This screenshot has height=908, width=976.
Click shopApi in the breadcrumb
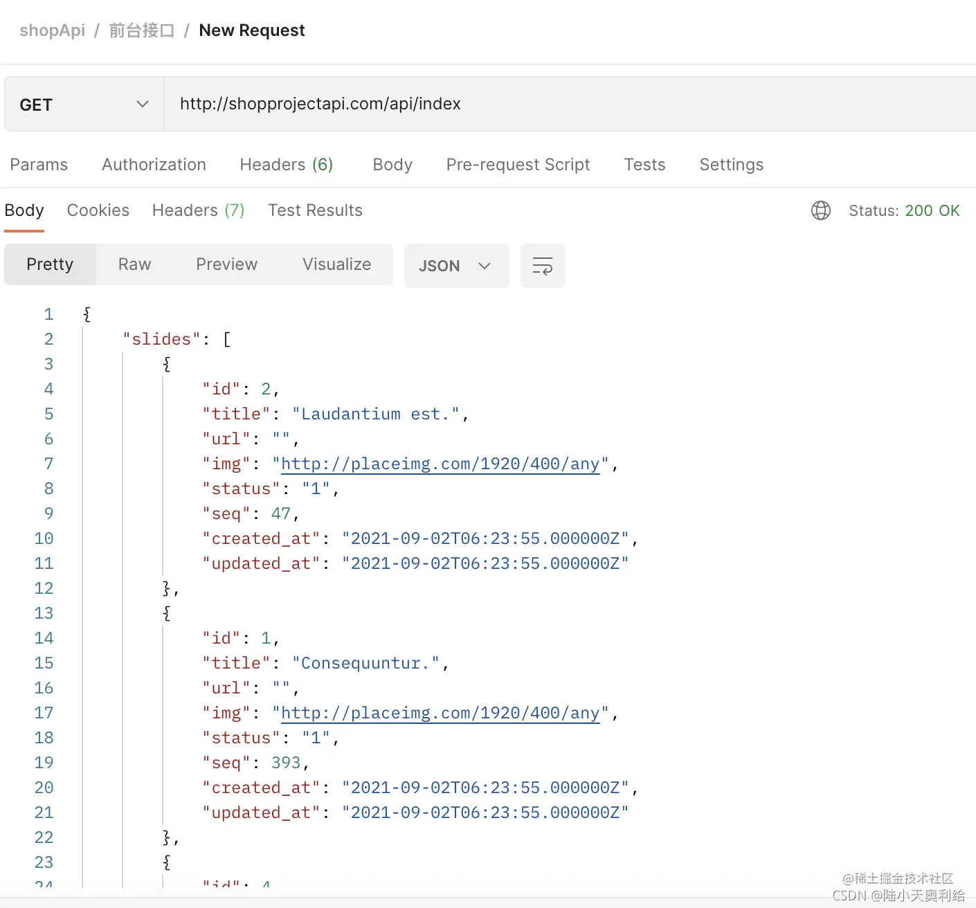(52, 30)
